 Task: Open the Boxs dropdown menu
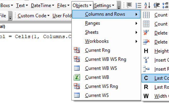[x=6, y=5]
